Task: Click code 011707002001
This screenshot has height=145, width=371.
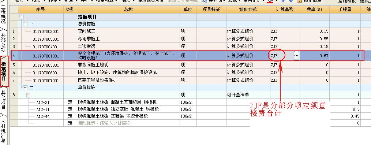Action: (x=46, y=31)
